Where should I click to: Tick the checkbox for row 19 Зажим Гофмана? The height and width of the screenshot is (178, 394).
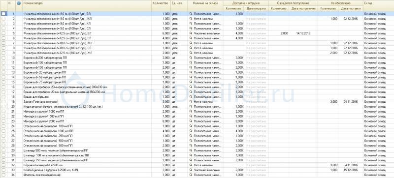3,102
